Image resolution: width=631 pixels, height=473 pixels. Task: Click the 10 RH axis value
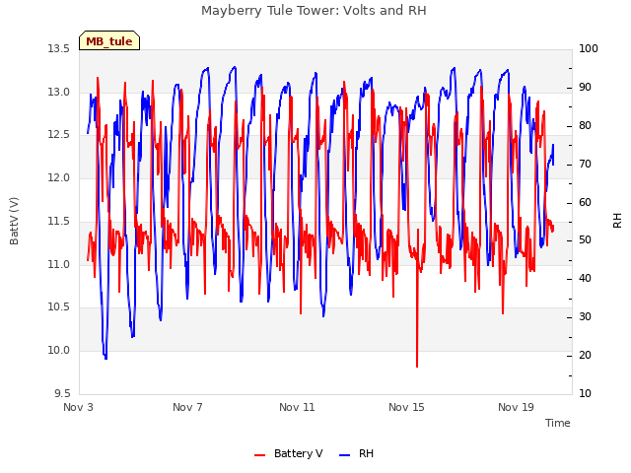[585, 393]
